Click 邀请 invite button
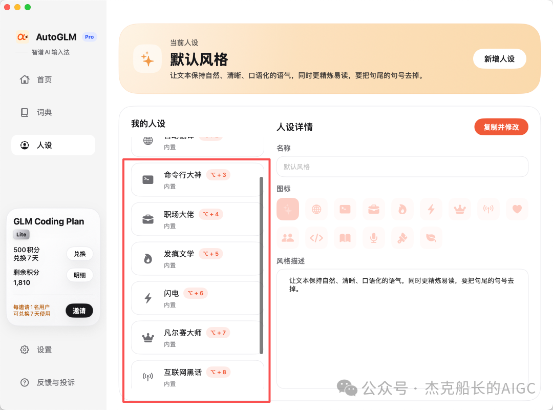This screenshot has width=553, height=410. [x=79, y=311]
